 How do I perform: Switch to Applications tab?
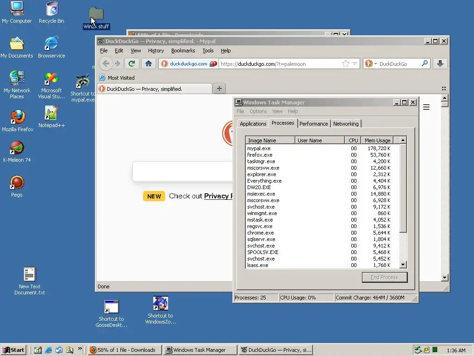point(253,123)
